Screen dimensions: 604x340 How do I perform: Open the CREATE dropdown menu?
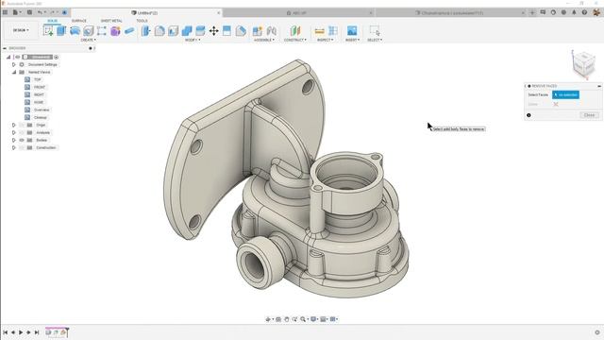coord(88,40)
